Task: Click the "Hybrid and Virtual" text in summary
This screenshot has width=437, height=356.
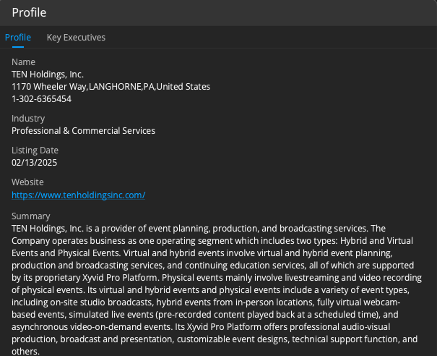Action: pos(376,241)
